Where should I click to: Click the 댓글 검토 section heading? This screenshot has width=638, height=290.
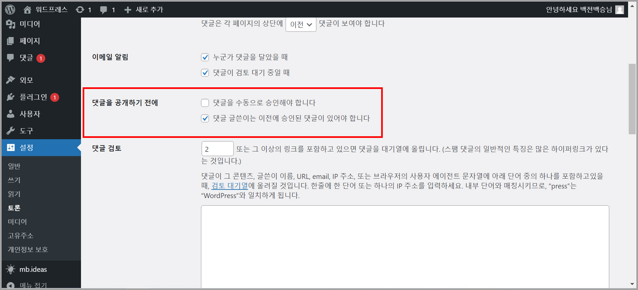point(107,148)
